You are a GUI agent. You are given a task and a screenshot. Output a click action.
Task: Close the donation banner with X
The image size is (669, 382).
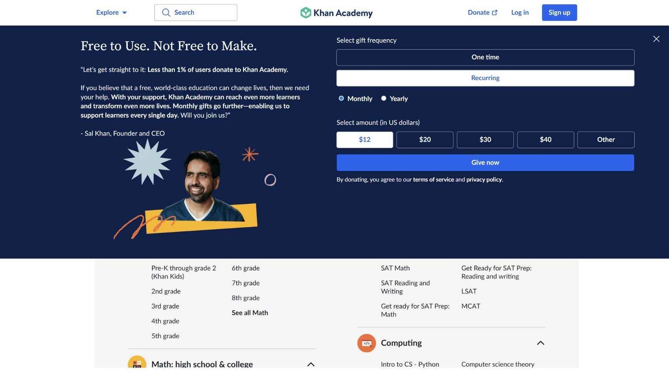[656, 39]
